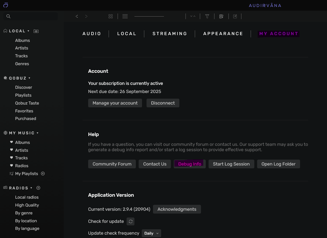Open the Update check frequency Daily dropdown

tap(151, 233)
